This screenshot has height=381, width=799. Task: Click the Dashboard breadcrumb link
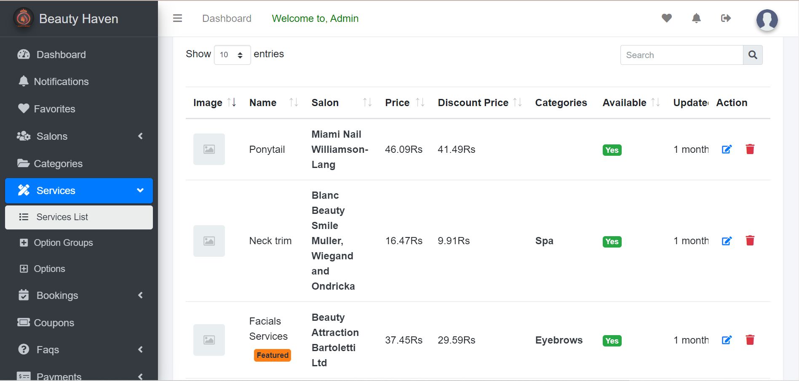[227, 19]
